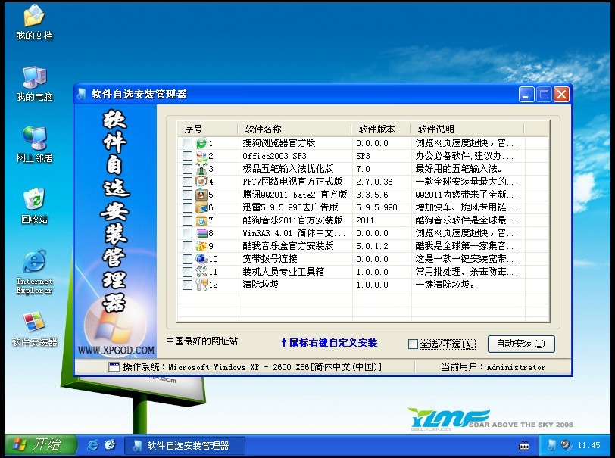Click the 11:45 clock in tray
This screenshot has width=615, height=458.
coord(588,445)
